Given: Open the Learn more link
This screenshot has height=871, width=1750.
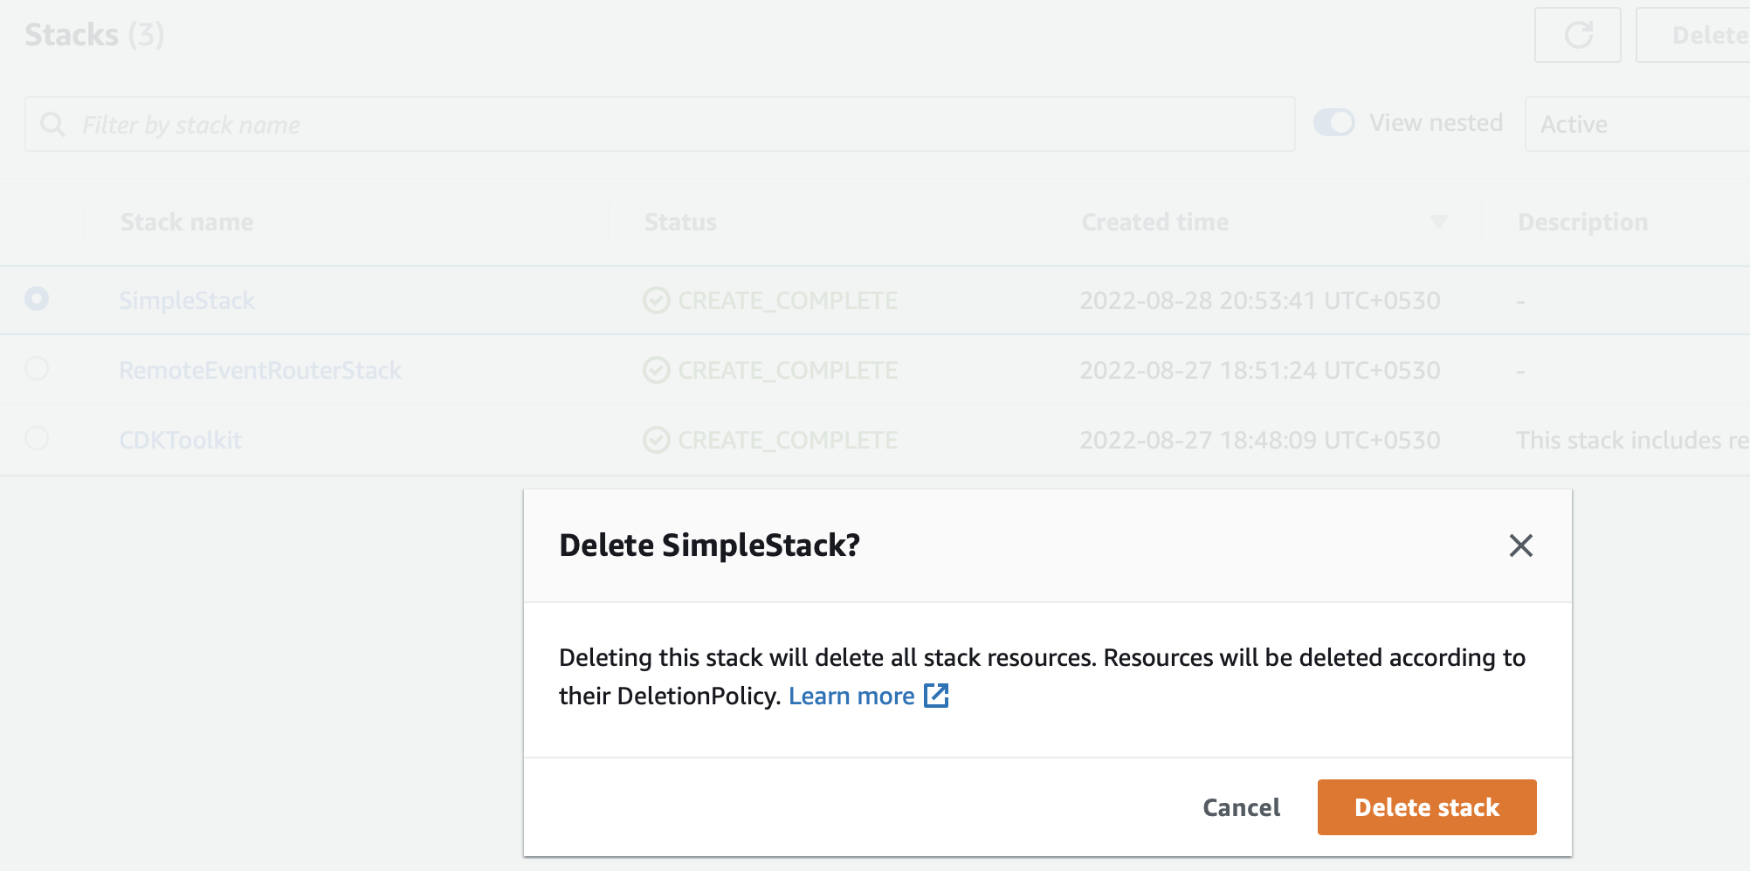Looking at the screenshot, I should click(x=851, y=696).
